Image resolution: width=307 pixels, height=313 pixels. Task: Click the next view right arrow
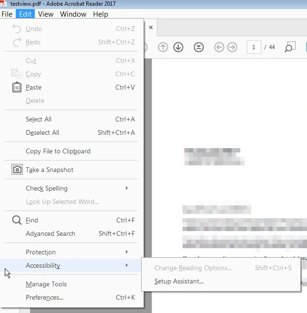point(232,47)
